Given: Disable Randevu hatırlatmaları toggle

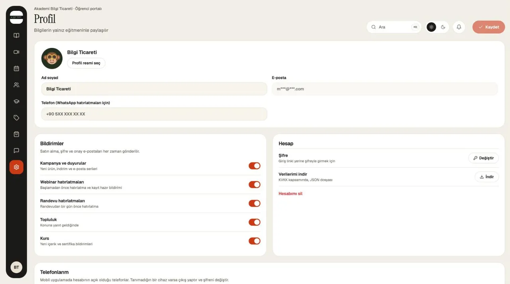Looking at the screenshot, I should [x=254, y=203].
